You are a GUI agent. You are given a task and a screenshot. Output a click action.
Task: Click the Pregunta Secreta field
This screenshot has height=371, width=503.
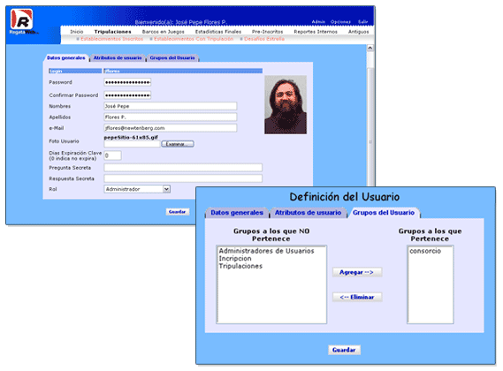[x=183, y=168]
